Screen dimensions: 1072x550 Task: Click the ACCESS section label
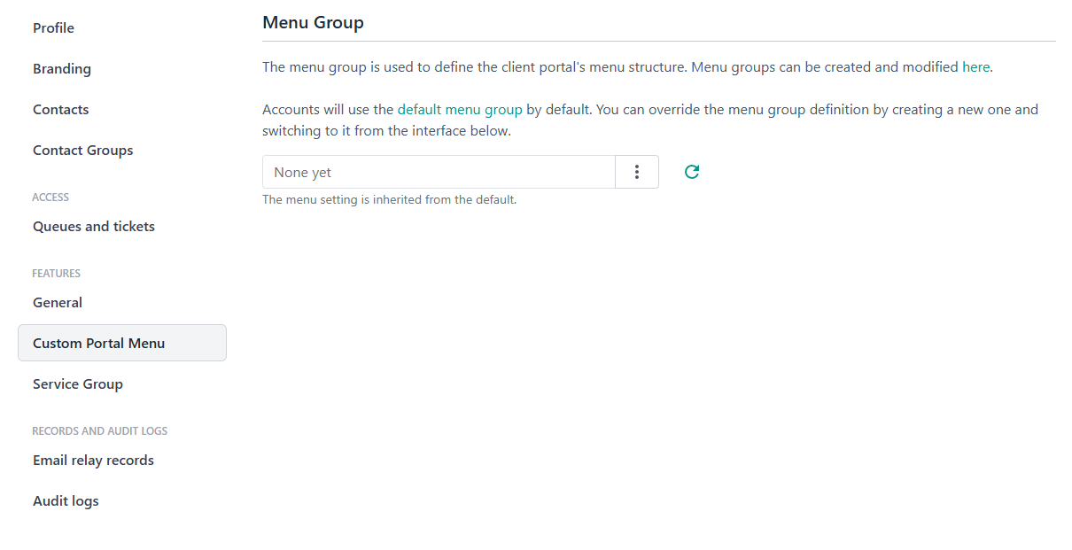[50, 198]
